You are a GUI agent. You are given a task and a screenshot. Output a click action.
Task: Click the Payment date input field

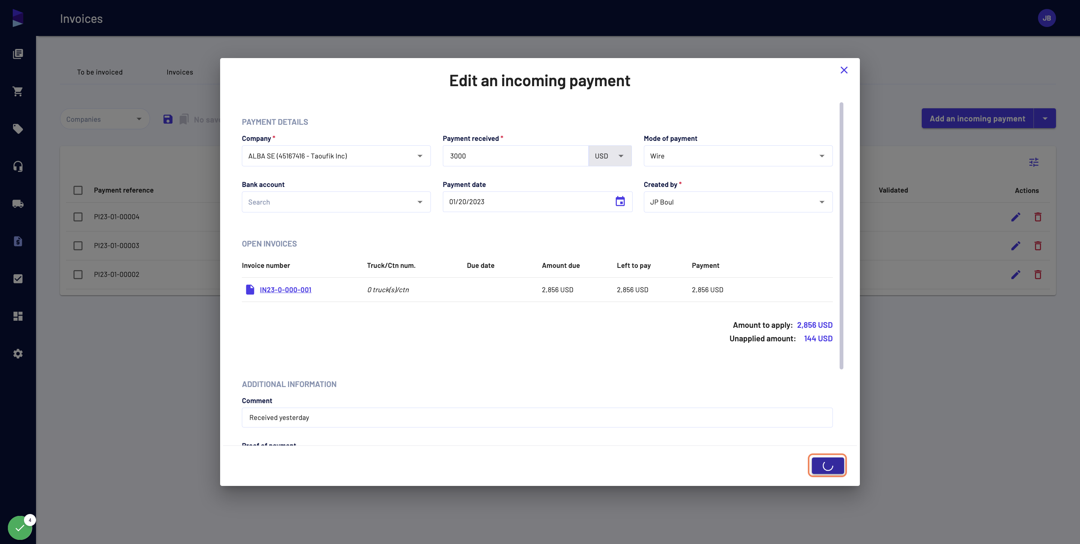point(537,202)
